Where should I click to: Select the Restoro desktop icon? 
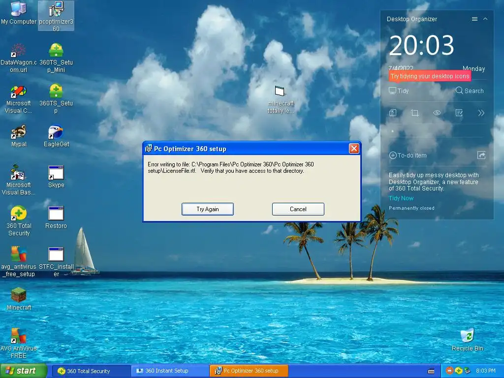click(56, 218)
